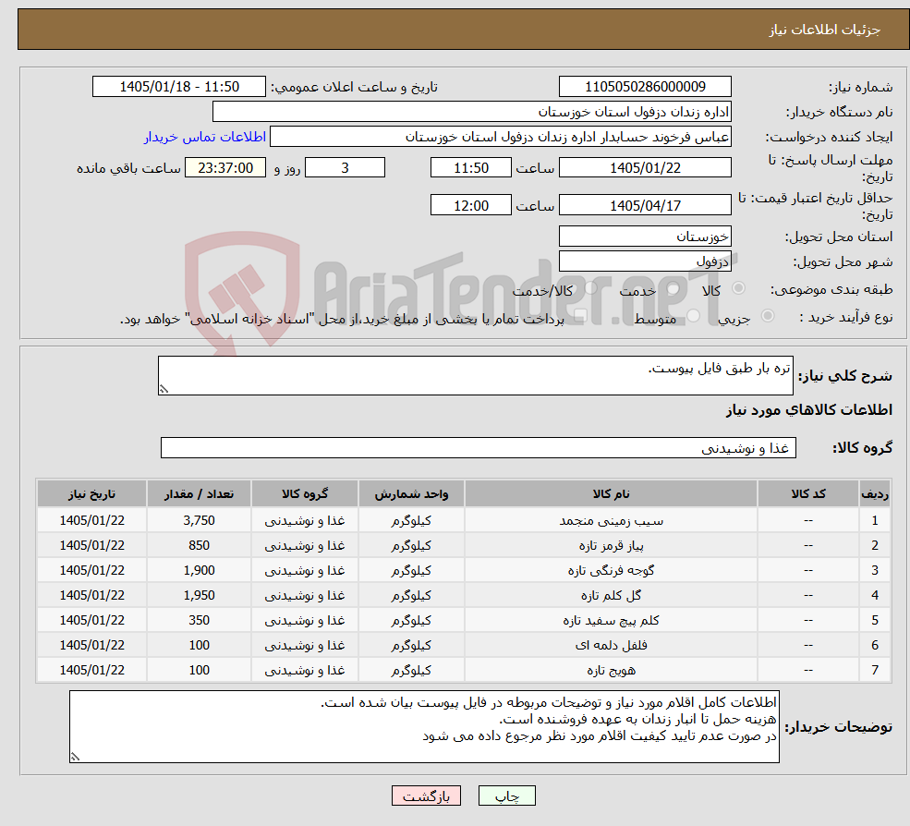
Task: Click the نام کالا column header
Action: (611, 493)
